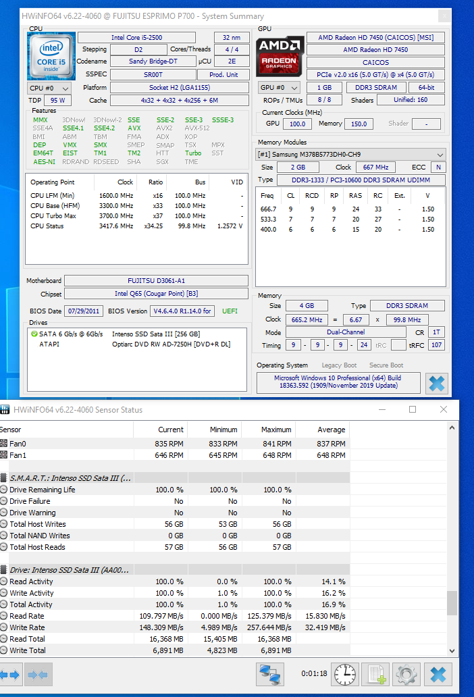Viewport: 474px width, 697px height.
Task: Click the TDP 95 W field
Action: pyautogui.click(x=57, y=101)
